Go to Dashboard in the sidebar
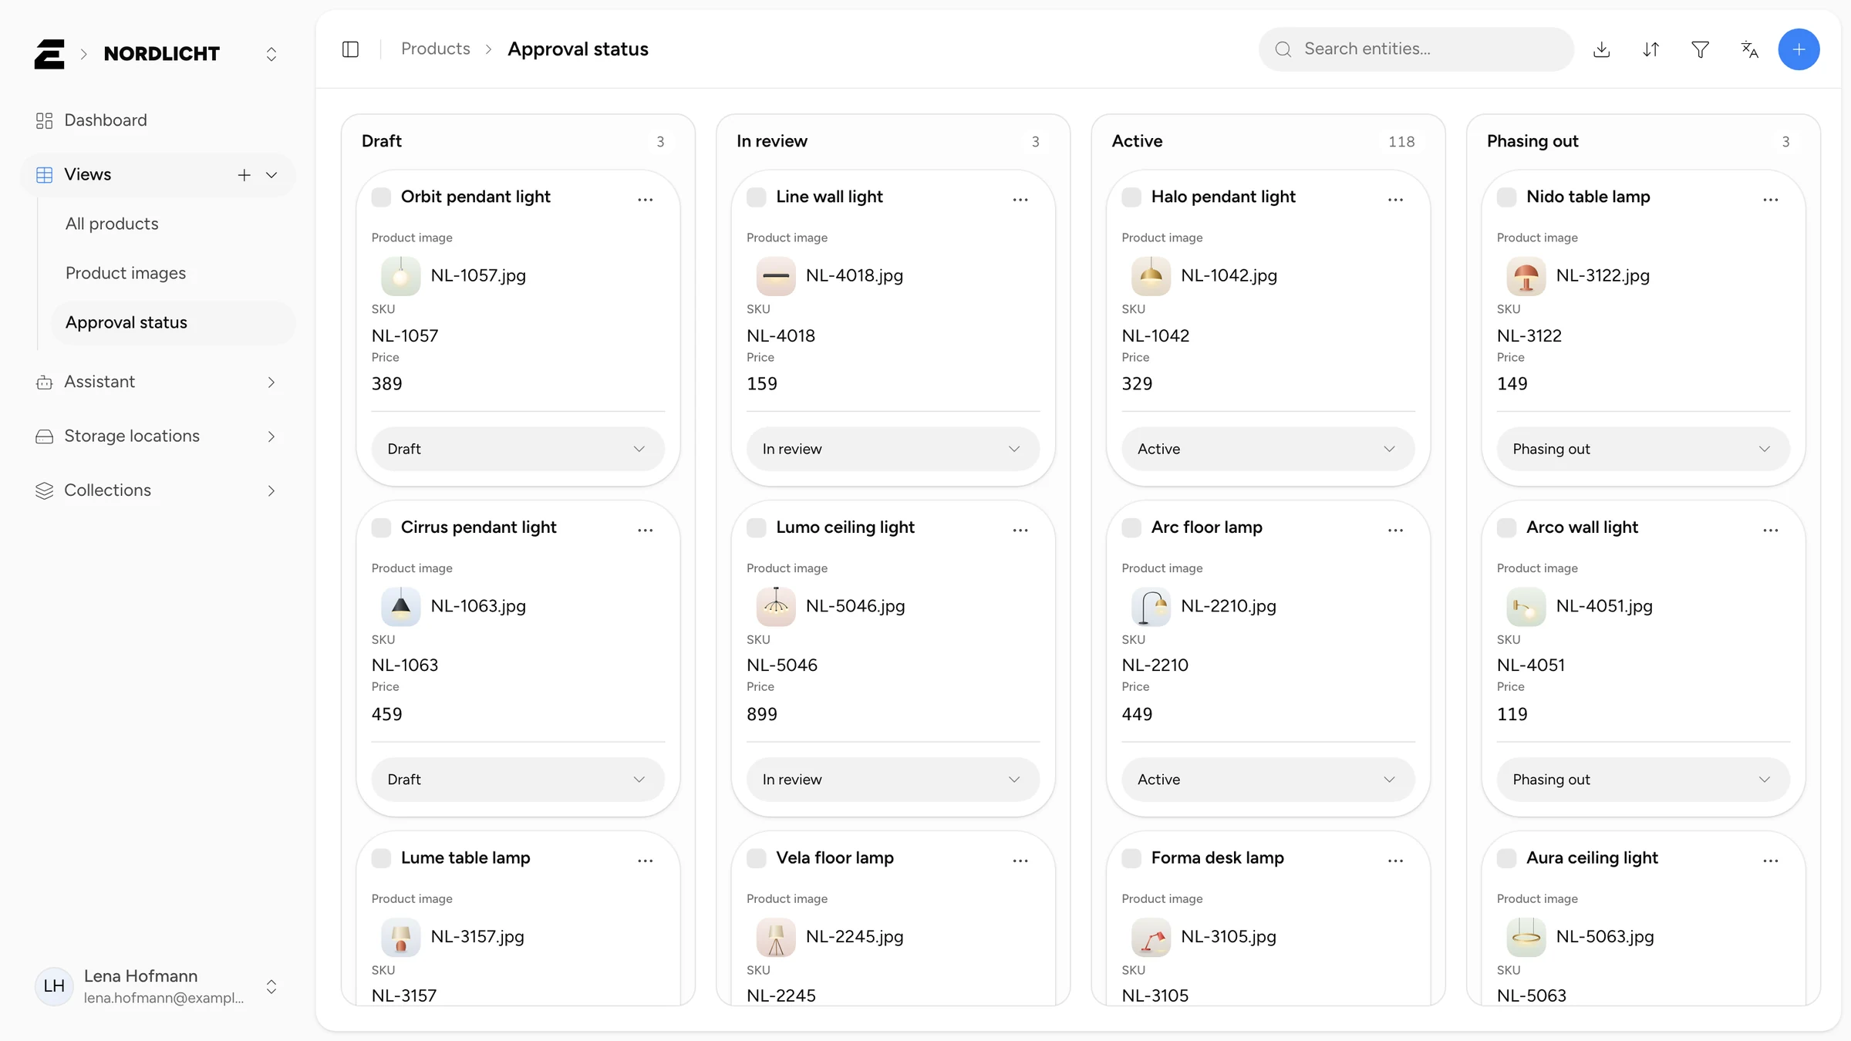1851x1041 pixels. pyautogui.click(x=157, y=120)
